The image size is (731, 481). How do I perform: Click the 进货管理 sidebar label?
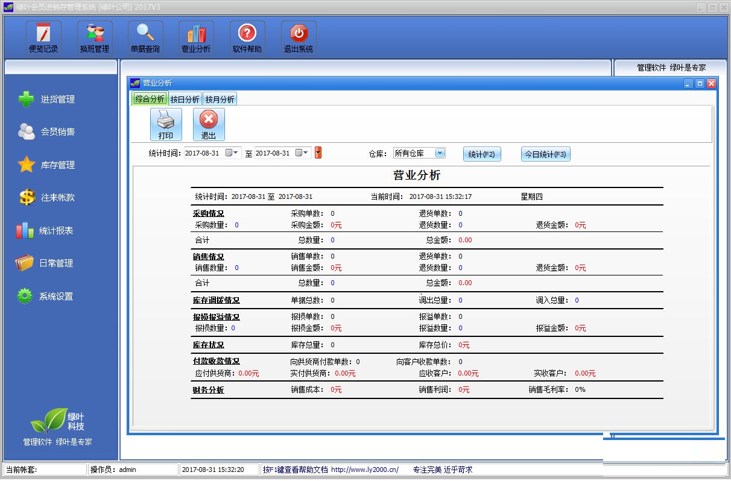(x=58, y=99)
